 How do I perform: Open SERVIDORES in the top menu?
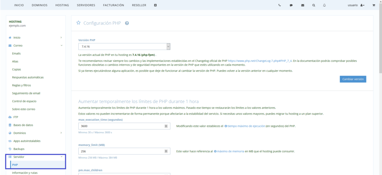(86, 5)
